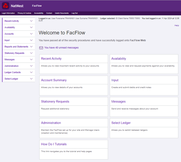Expand the Accounts sidebar chevron
Image resolution: width=181 pixels, height=162 pixels.
31,34
